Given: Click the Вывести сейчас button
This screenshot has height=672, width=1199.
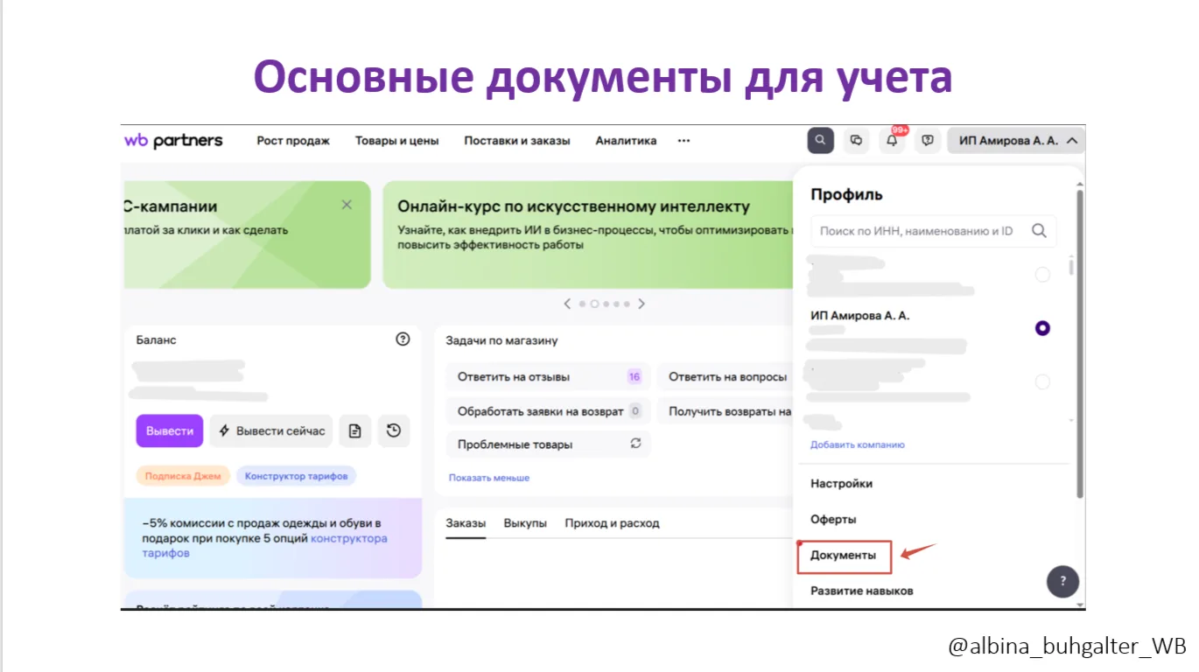Looking at the screenshot, I should pos(271,430).
